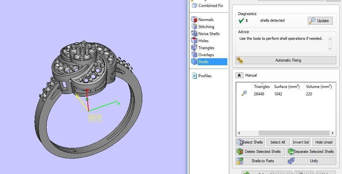Image resolution: width=342 pixels, height=174 pixels.
Task: Open the Profiles page icon
Action: 195,76
